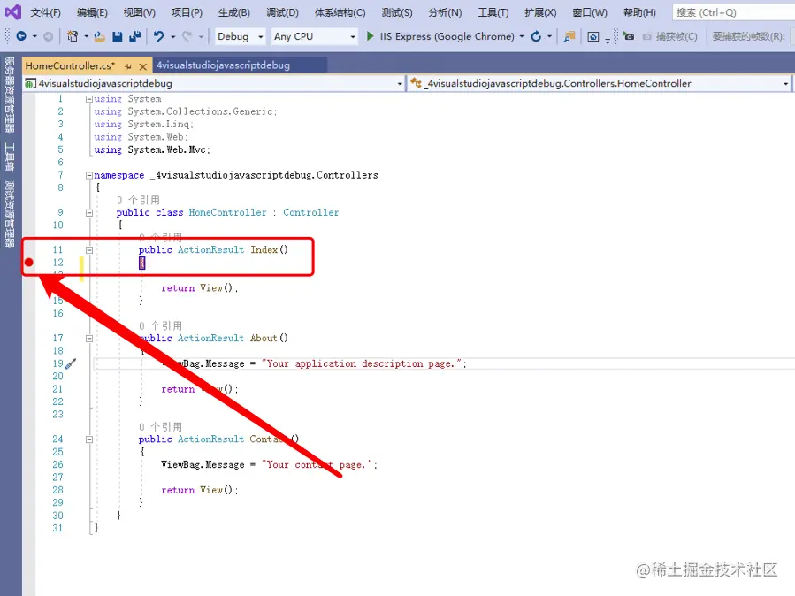Image resolution: width=795 pixels, height=596 pixels.
Task: Open the 分析(N) menu
Action: [445, 12]
